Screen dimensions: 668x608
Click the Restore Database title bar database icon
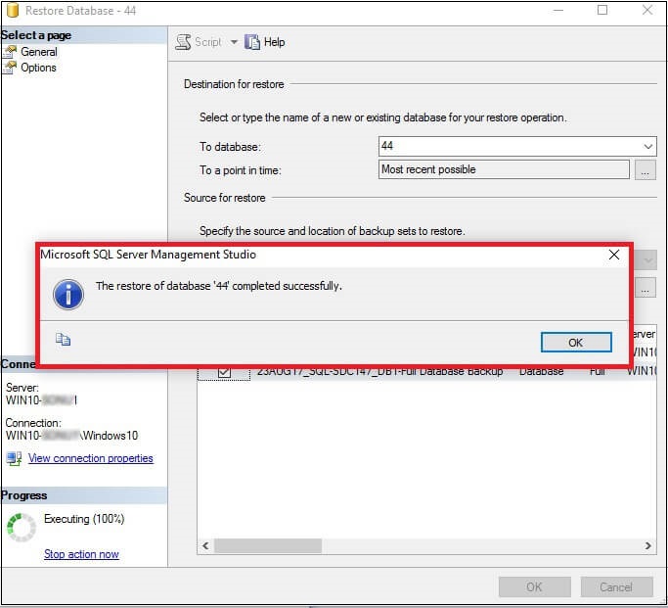coord(13,10)
